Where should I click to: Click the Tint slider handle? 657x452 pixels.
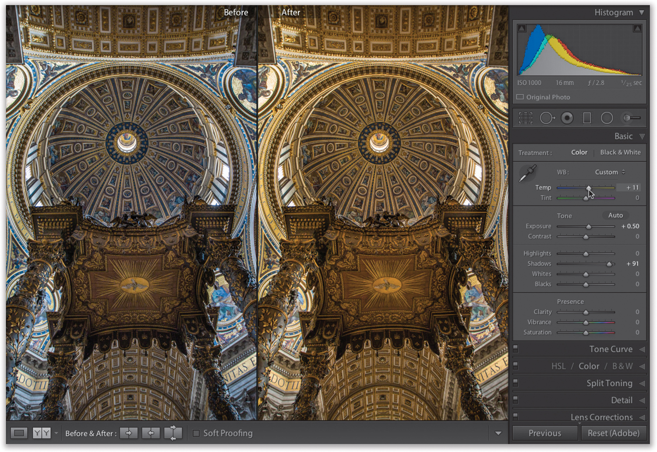(x=586, y=198)
